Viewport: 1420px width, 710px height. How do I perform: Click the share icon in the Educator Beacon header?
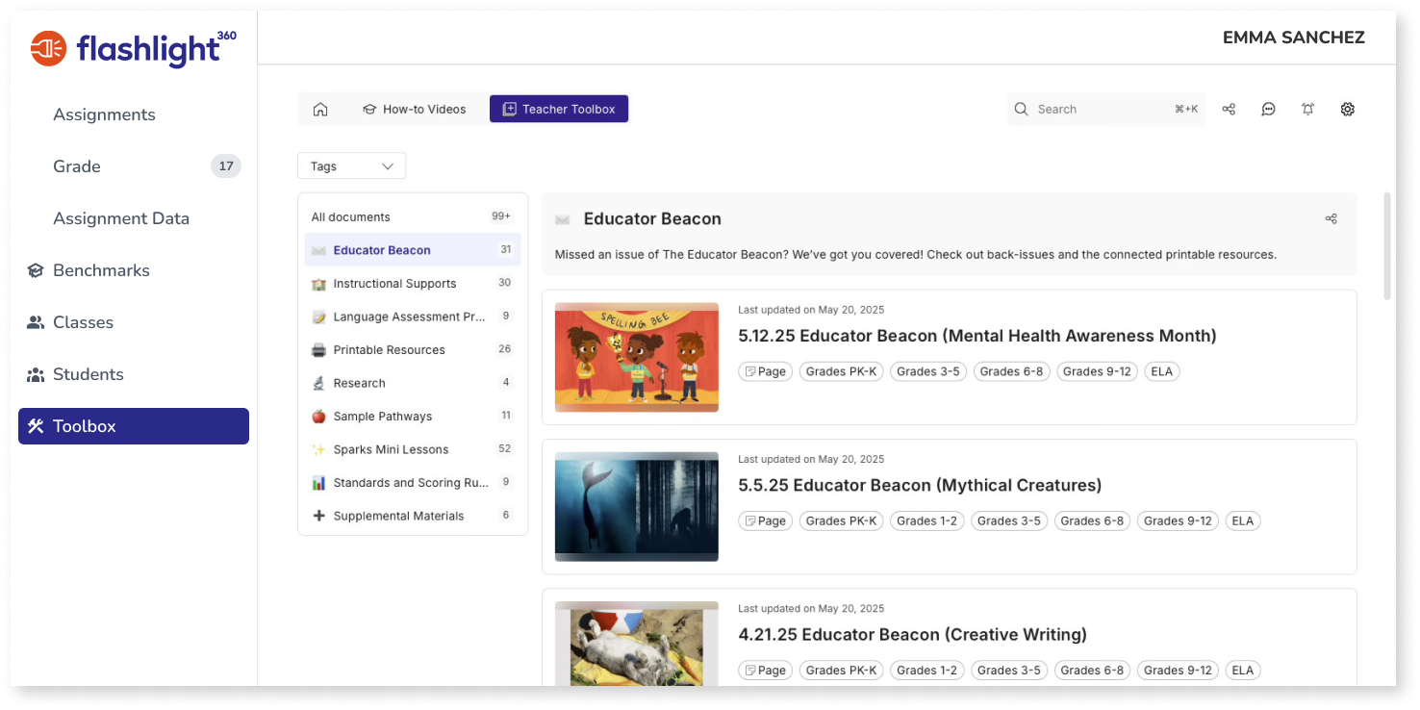click(x=1331, y=219)
